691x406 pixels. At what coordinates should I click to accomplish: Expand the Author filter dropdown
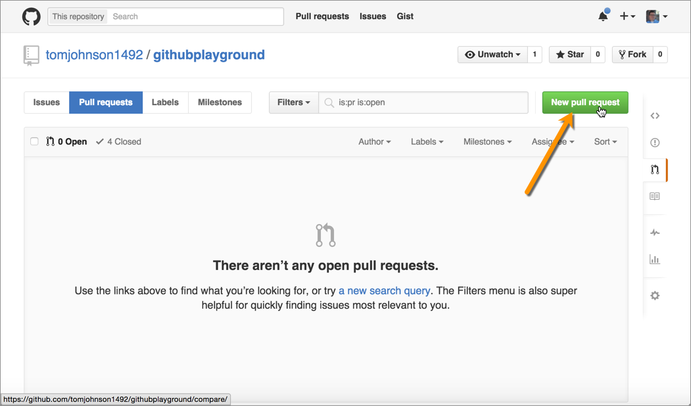click(x=375, y=142)
